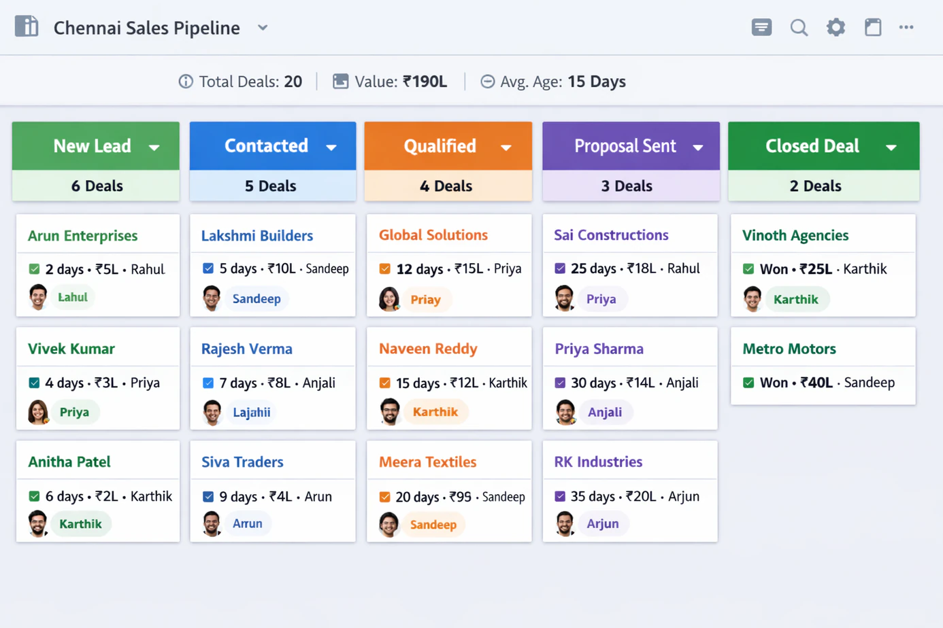Viewport: 943px width, 628px height.
Task: Click the avatar on the Lakshmi Builders card
Action: tap(212, 298)
